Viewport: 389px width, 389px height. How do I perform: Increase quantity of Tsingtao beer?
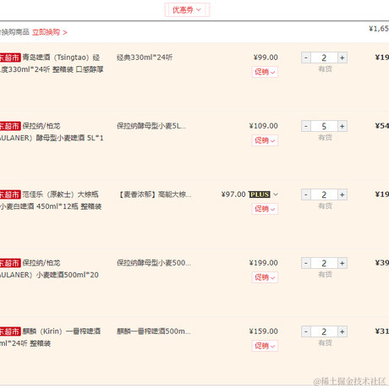(x=342, y=58)
